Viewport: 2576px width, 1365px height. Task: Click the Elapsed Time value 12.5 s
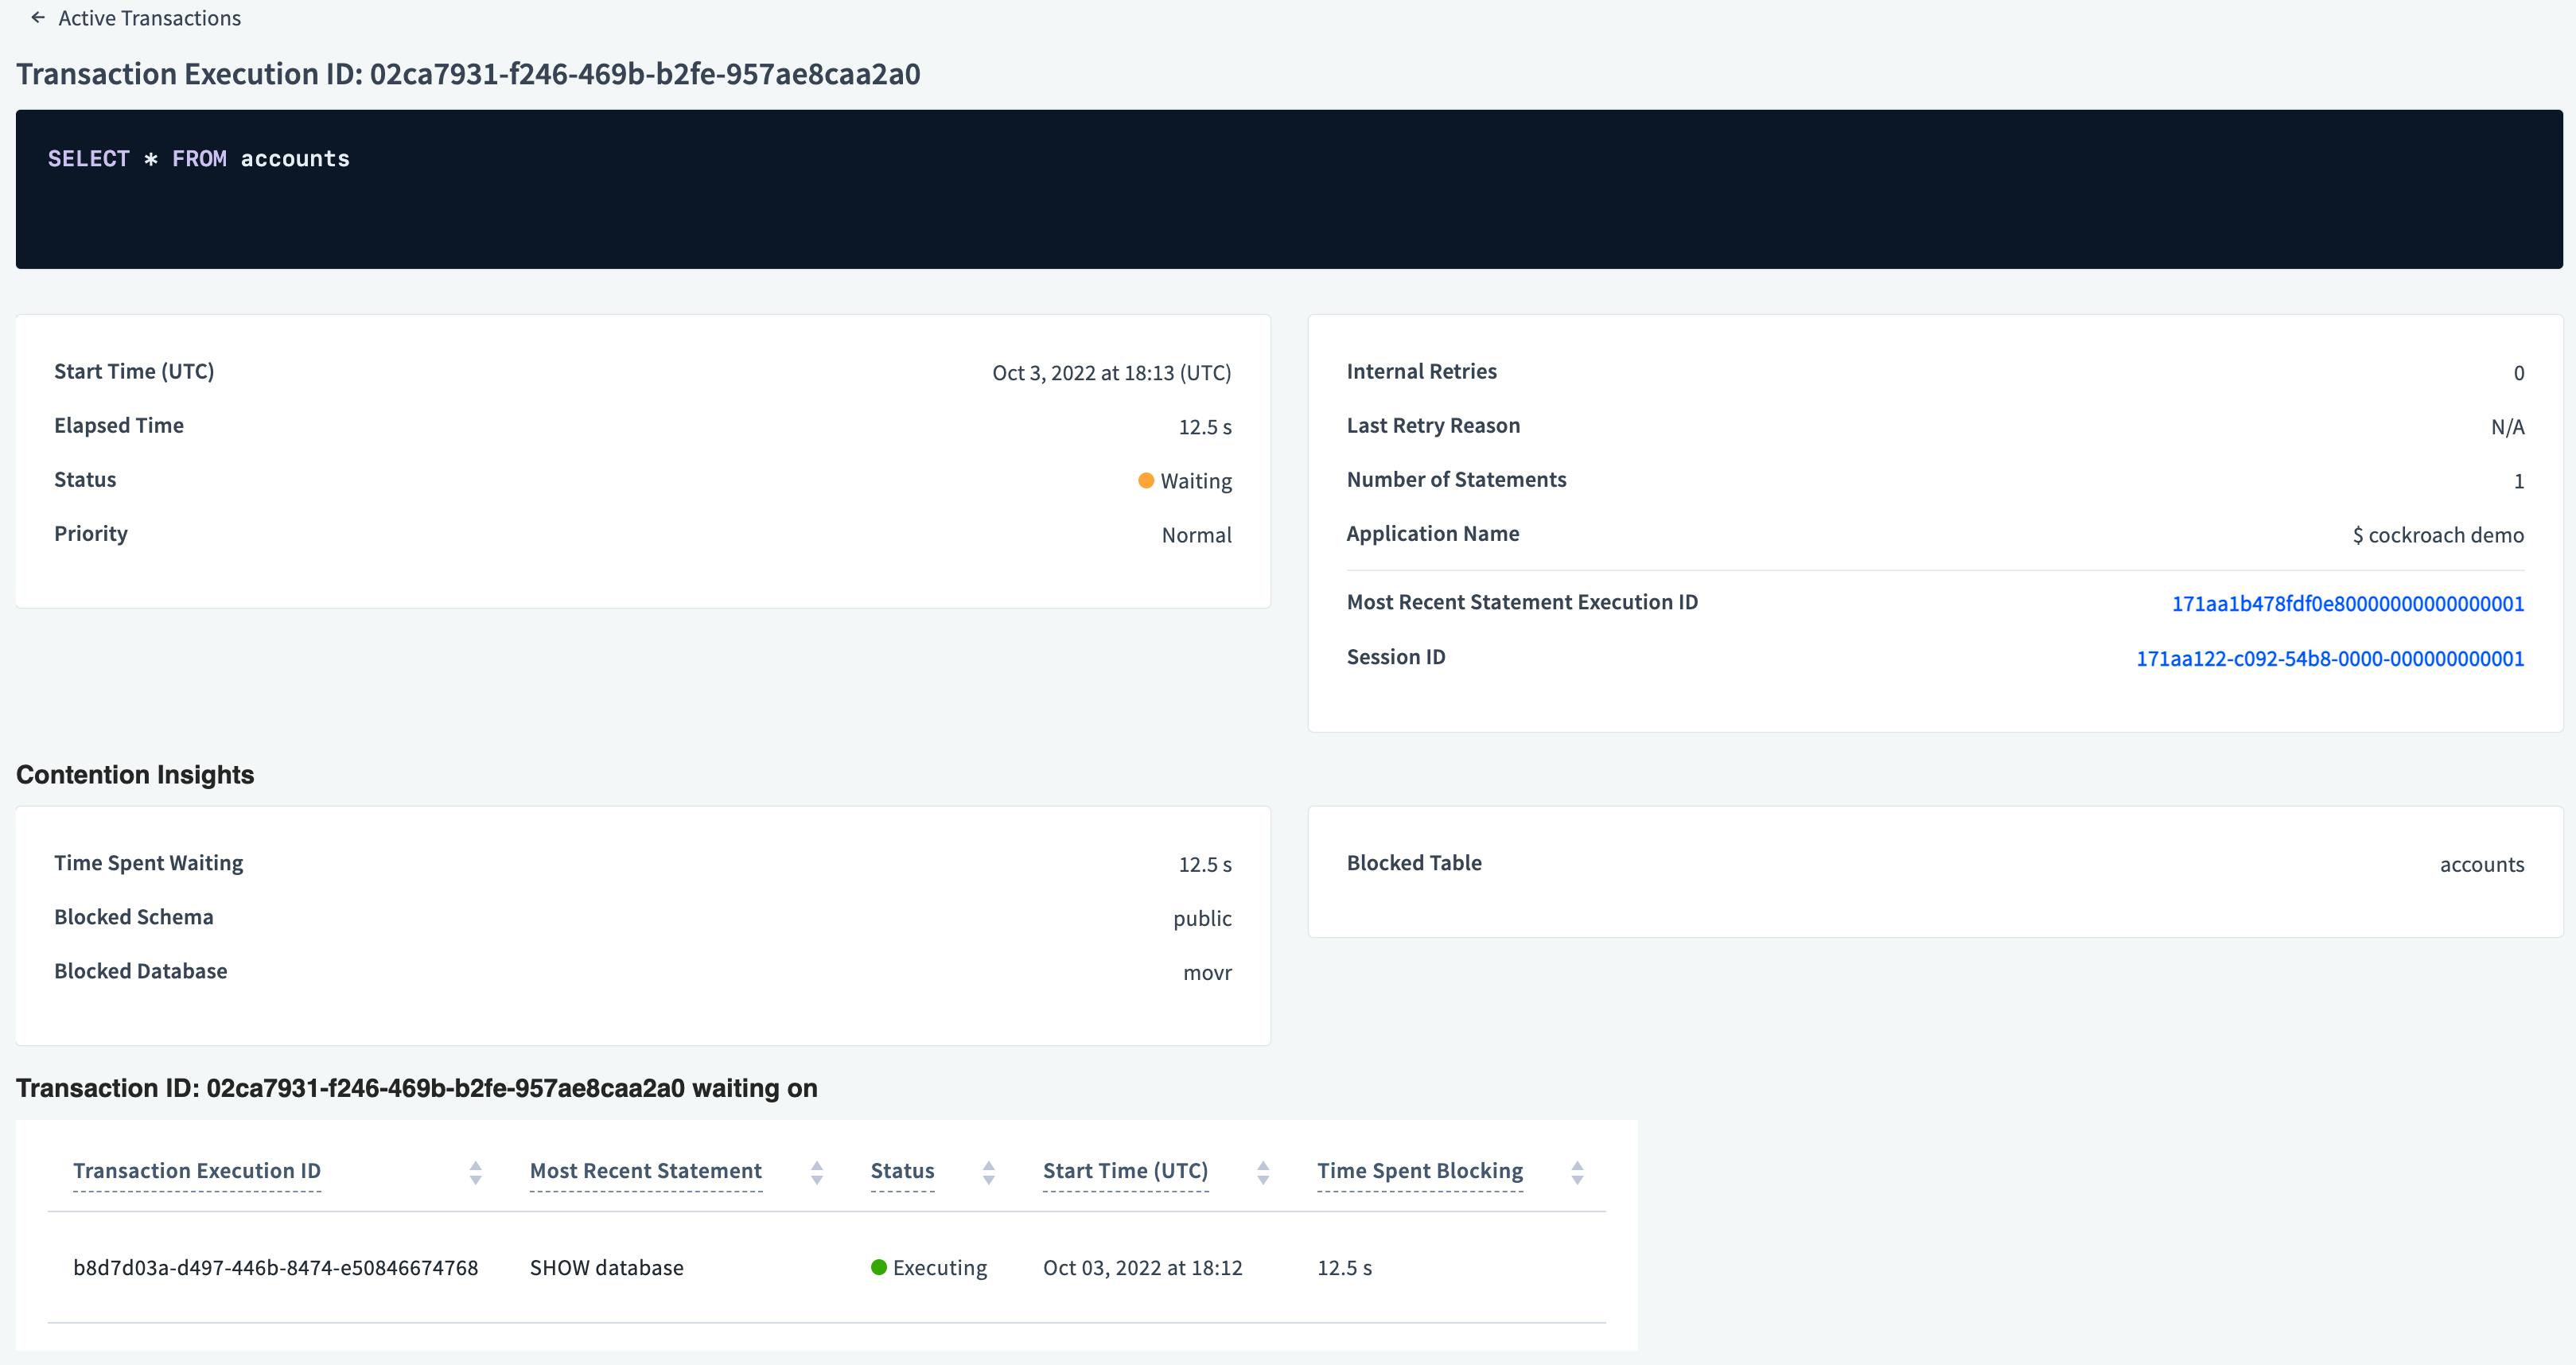(1205, 426)
